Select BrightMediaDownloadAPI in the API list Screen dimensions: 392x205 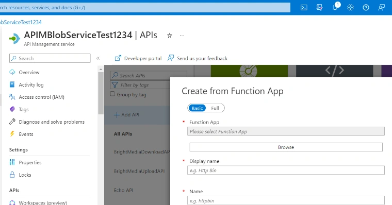(x=142, y=152)
